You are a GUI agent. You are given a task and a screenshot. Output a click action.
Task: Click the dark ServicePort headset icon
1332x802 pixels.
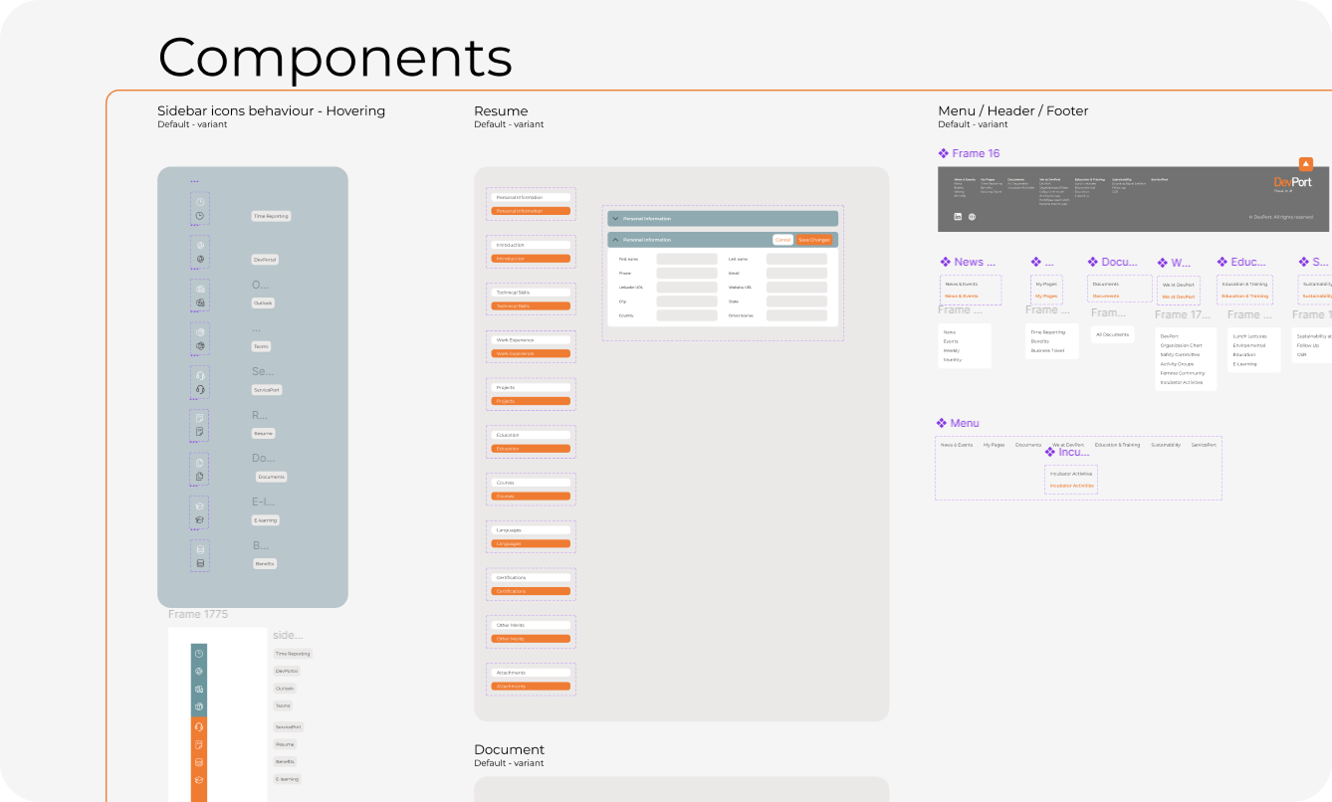pos(200,389)
